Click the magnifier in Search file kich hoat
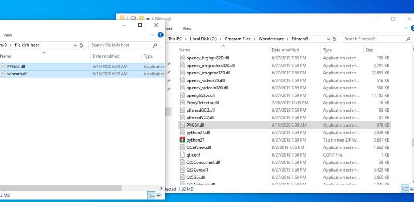 [155, 45]
